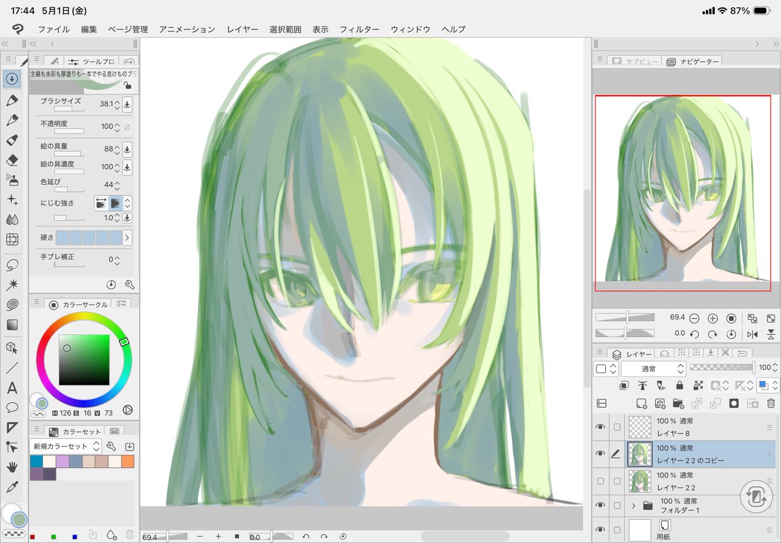Open 新規カラーセット color set dropdown
Viewport: 781px width, 543px height.
point(65,446)
